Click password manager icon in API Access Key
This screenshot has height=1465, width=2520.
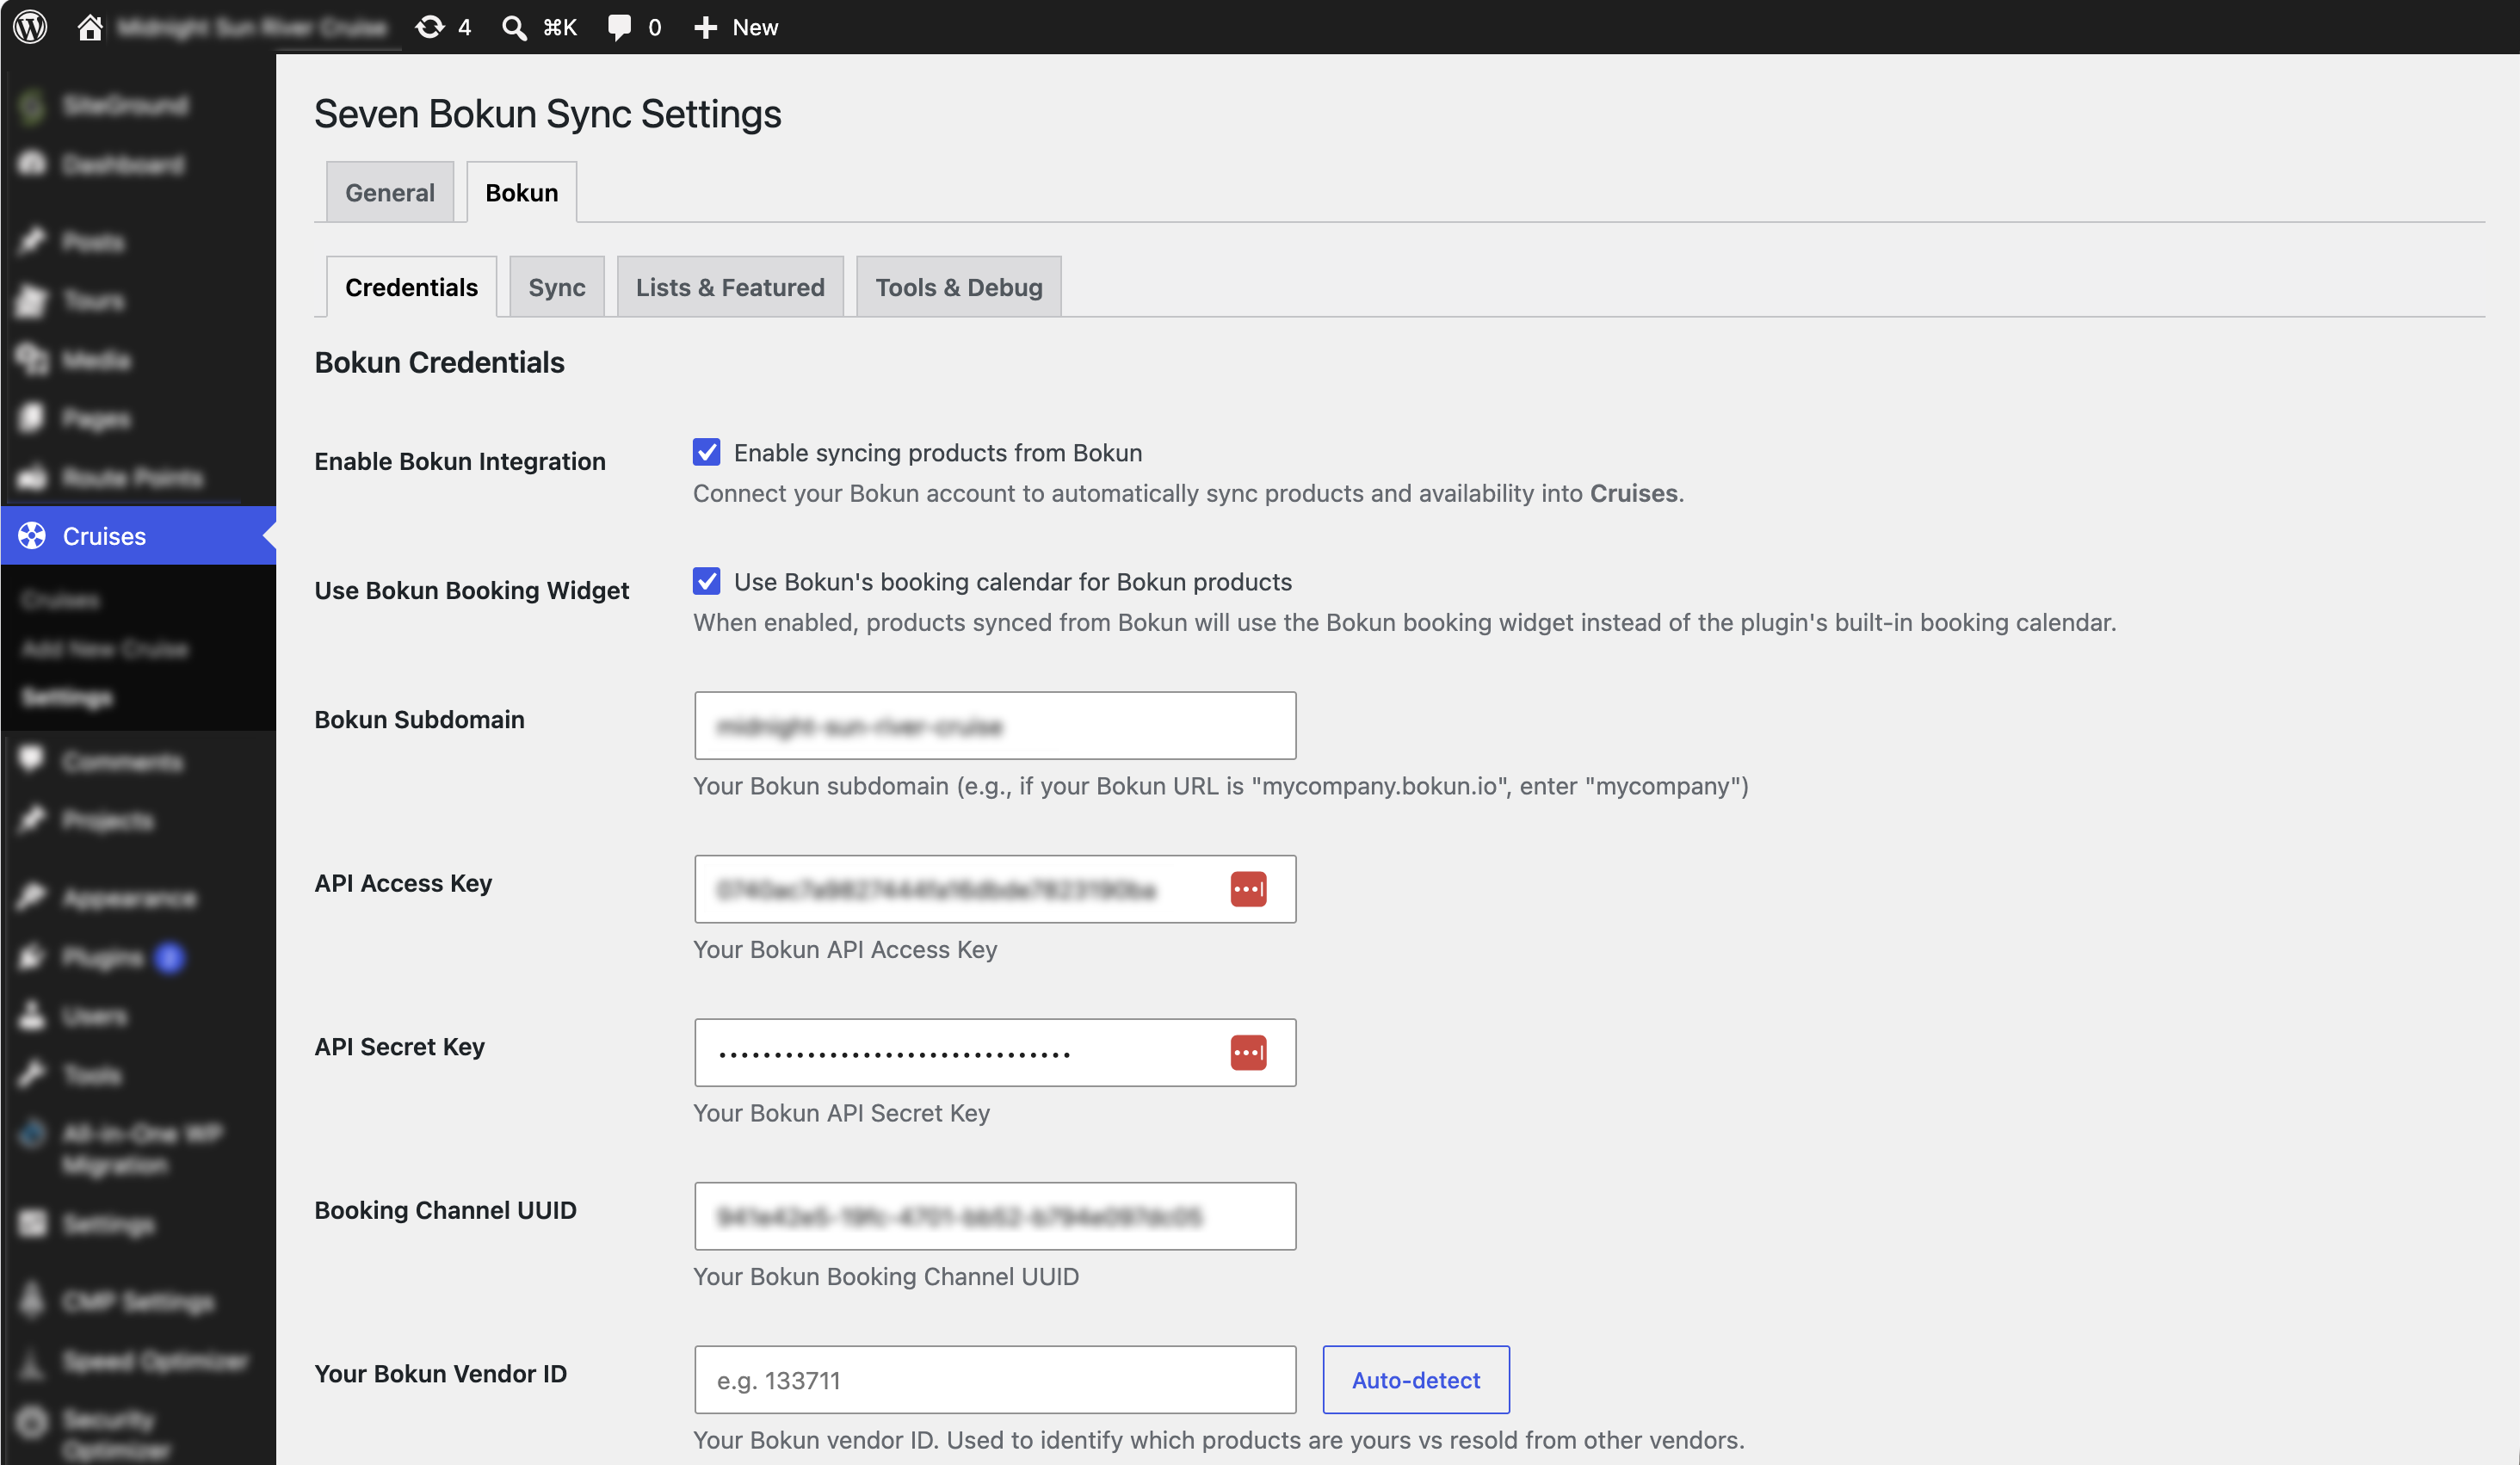[x=1248, y=889]
